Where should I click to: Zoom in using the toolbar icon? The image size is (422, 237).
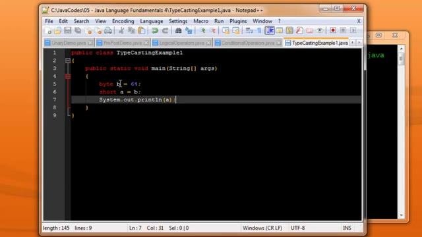point(202,31)
